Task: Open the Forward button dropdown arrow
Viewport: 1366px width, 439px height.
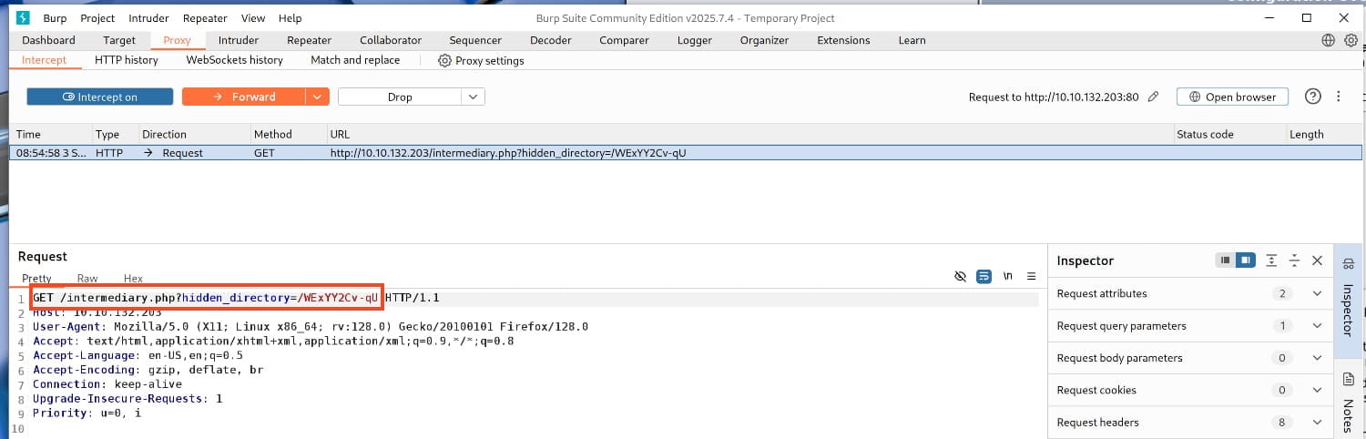Action: pos(317,97)
